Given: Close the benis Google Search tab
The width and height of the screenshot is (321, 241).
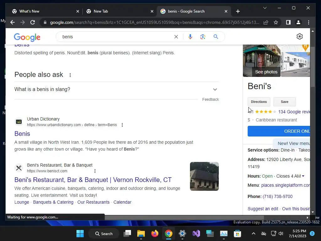Looking at the screenshot, I should 226,11.
